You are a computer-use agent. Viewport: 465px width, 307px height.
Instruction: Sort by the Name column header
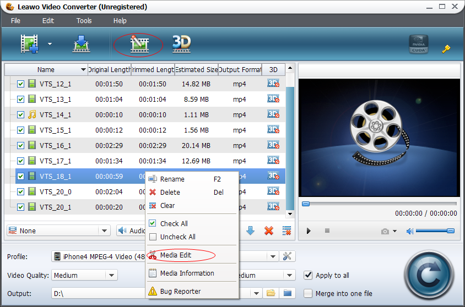(x=46, y=69)
